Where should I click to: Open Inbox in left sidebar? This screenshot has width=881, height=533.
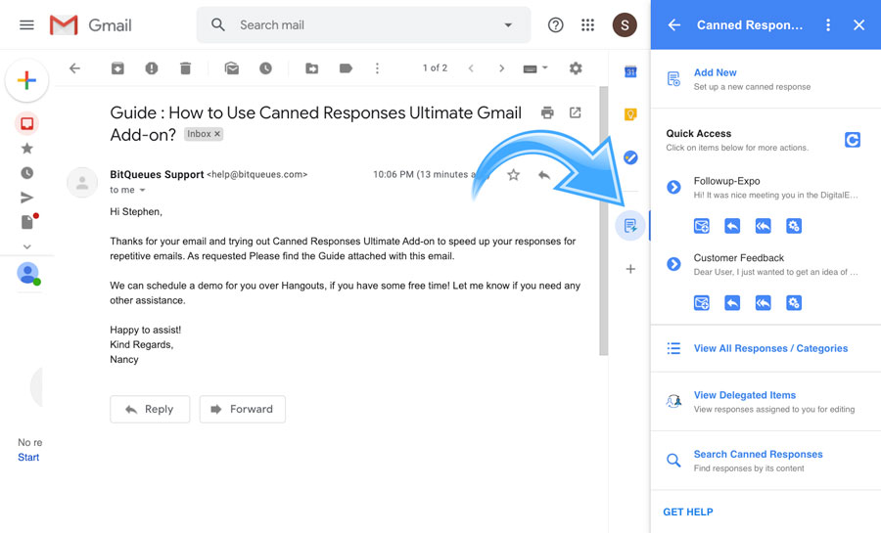pos(26,123)
